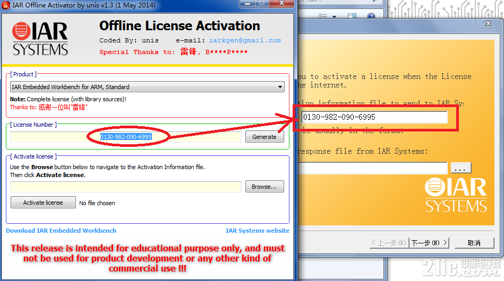Screen dimensions: 504x281
Task: Open Download IAR Embedded Workbench link
Action: tap(61, 231)
